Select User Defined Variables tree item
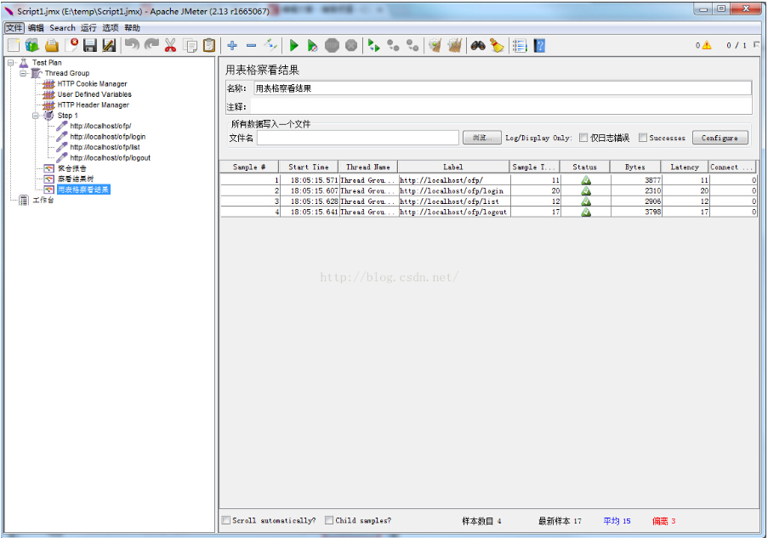This screenshot has width=768, height=538. 94,94
